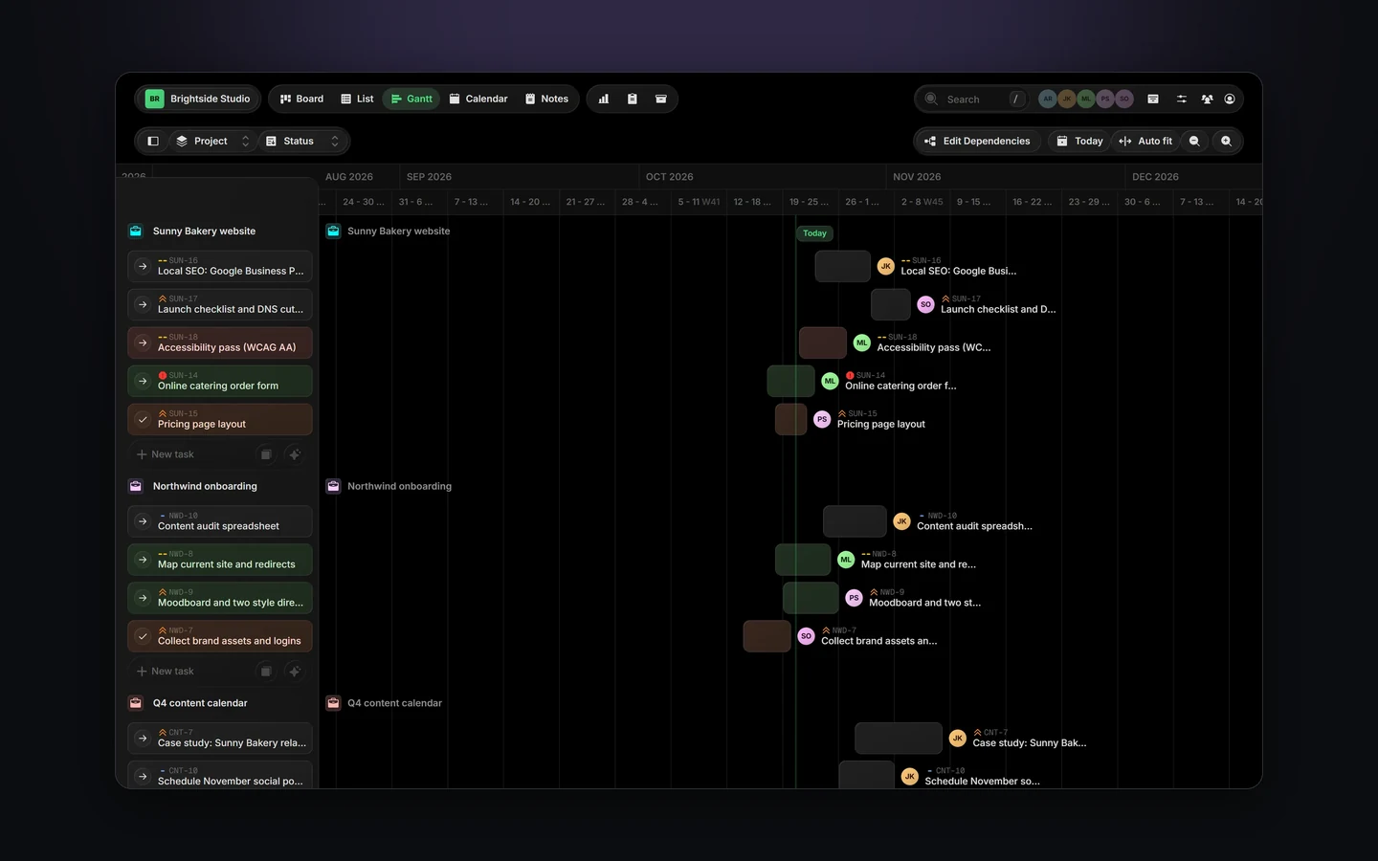The width and height of the screenshot is (1378, 861).
Task: Click the ML avatar in the top bar
Action: click(1086, 99)
